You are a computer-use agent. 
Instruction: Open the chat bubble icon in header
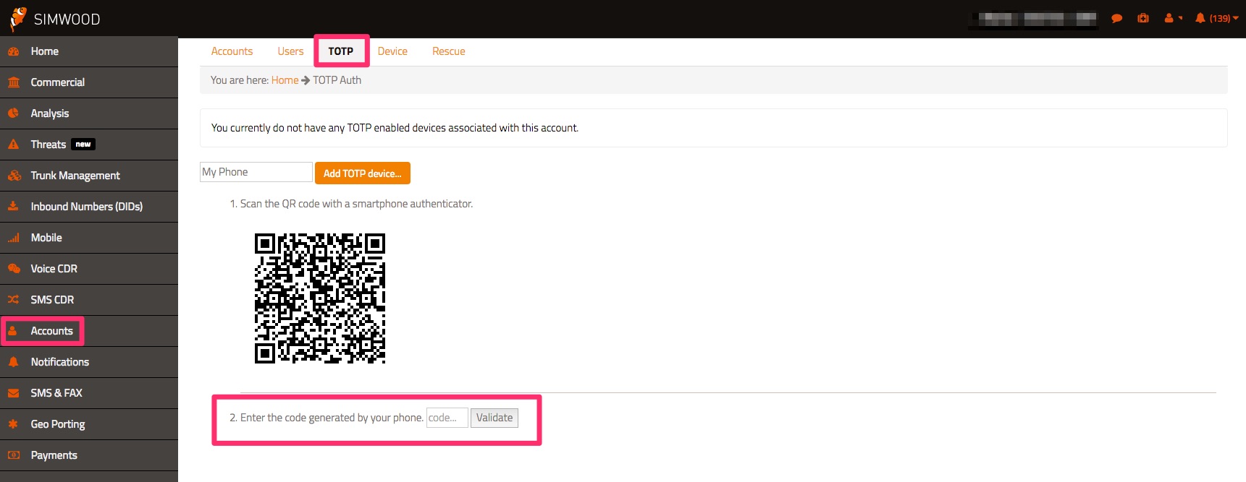pos(1117,19)
